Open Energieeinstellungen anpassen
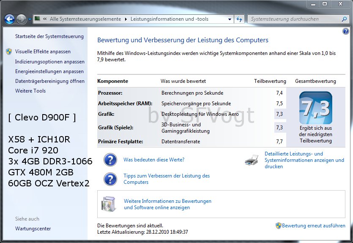Screen dimensions: 353x243 point(49,71)
